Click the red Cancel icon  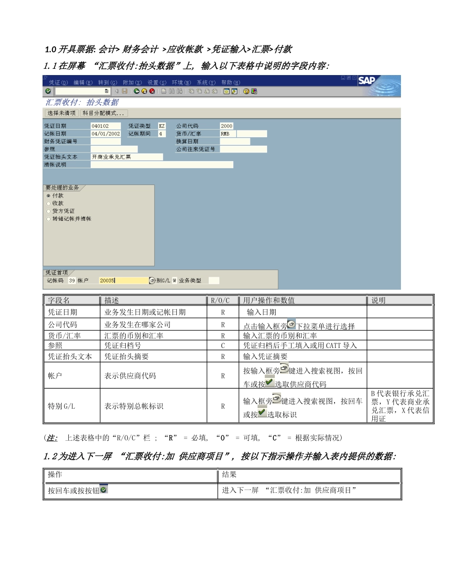(x=152, y=91)
